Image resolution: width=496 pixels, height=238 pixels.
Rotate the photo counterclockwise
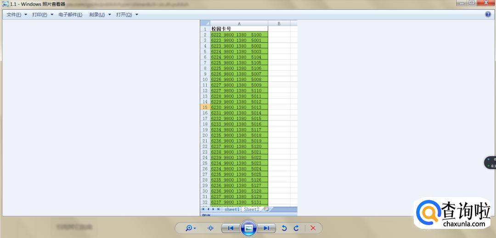point(284,228)
